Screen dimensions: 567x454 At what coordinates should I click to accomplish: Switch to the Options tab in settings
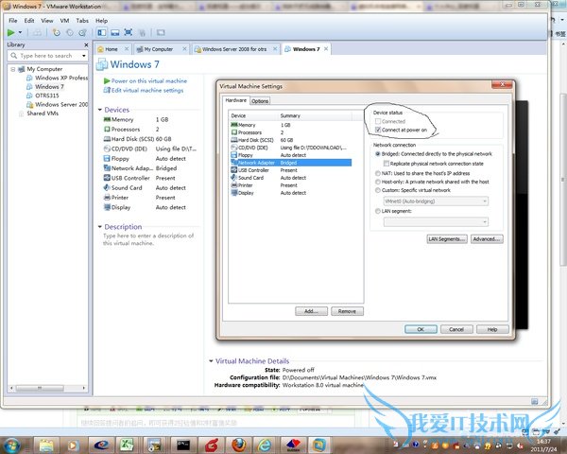pos(260,101)
